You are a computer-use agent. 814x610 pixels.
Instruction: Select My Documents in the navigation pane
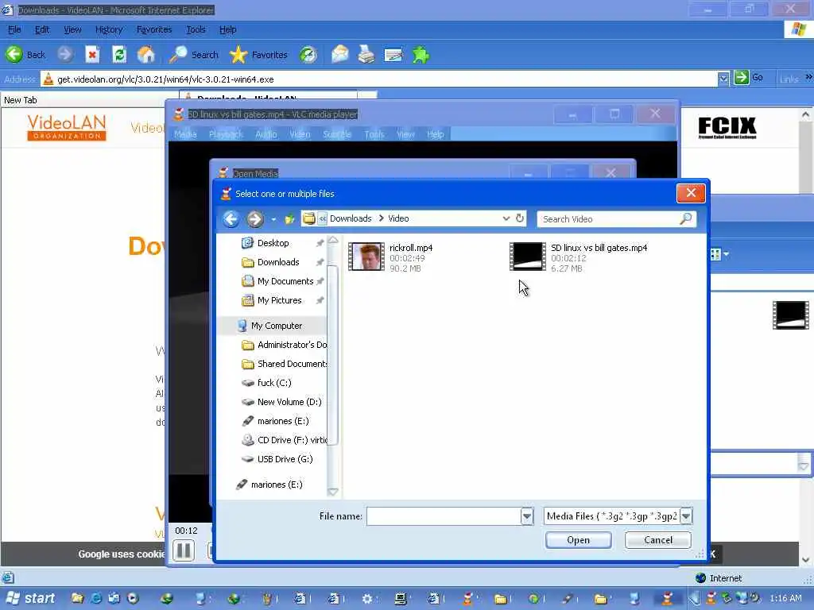(x=285, y=281)
